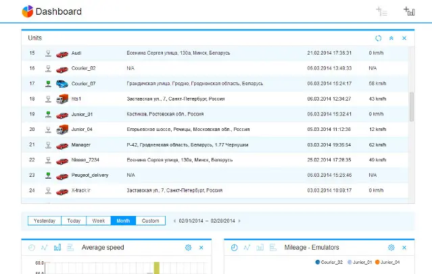
Task: Click the 58 km/h speed value
Action: (x=377, y=84)
